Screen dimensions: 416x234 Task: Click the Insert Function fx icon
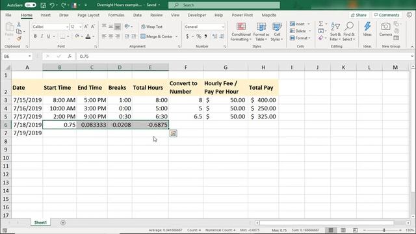click(x=70, y=57)
